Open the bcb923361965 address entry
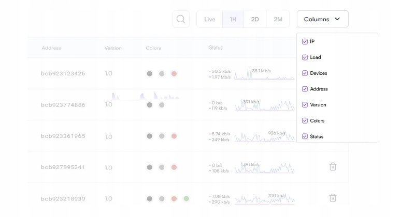The width and height of the screenshot is (400, 217). (63, 136)
